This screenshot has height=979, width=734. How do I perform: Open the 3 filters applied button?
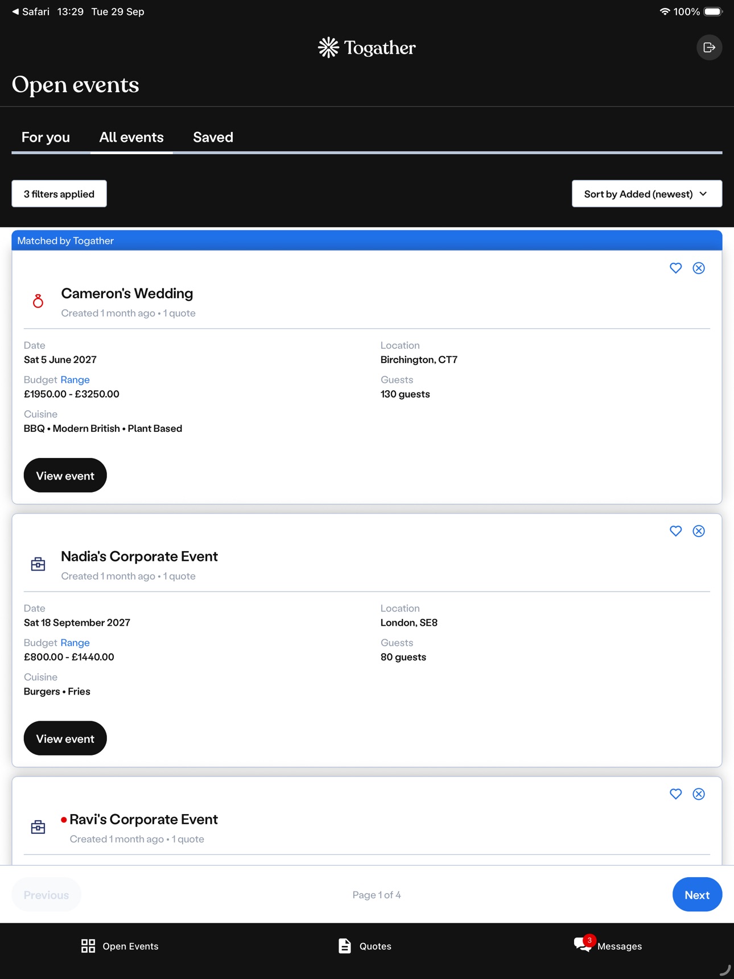(59, 194)
